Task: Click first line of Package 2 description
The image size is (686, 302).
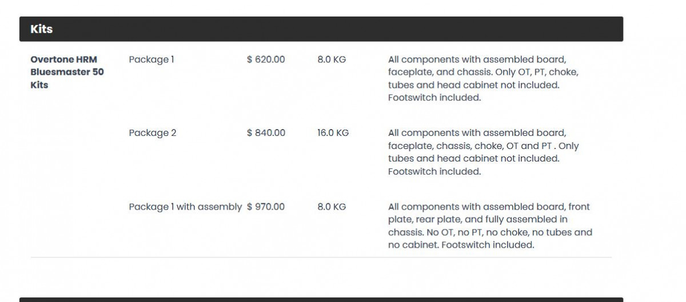Action: tap(477, 133)
